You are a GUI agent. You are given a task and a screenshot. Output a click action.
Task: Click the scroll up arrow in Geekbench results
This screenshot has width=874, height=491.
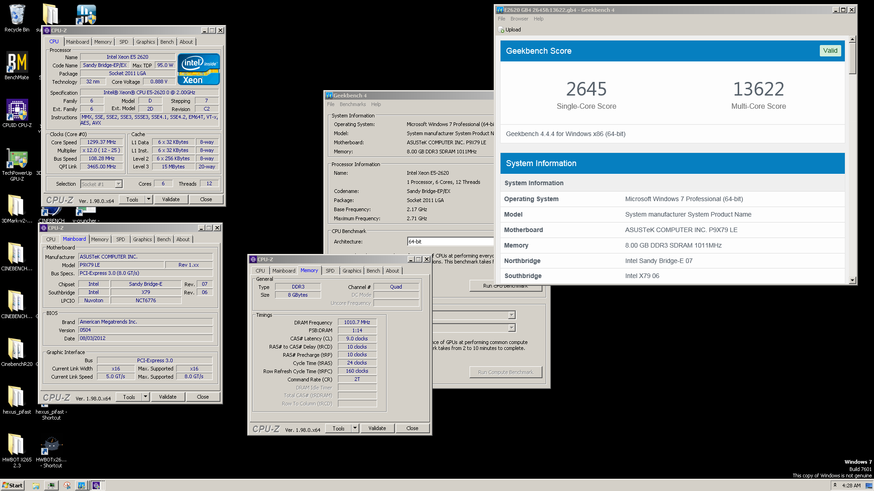tap(853, 39)
